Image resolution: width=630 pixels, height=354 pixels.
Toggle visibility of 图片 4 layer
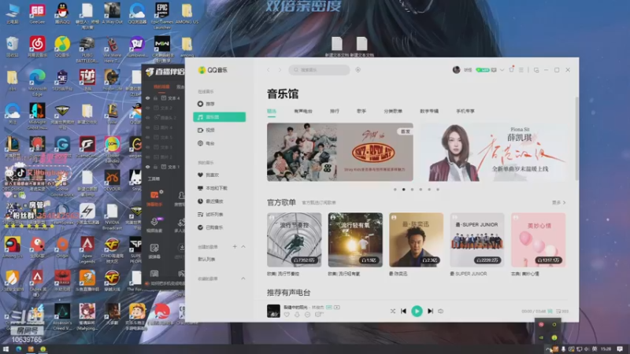(x=148, y=127)
